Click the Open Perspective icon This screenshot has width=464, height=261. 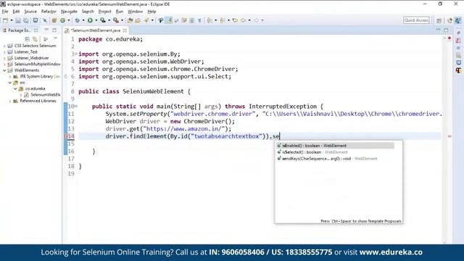tap(439, 20)
